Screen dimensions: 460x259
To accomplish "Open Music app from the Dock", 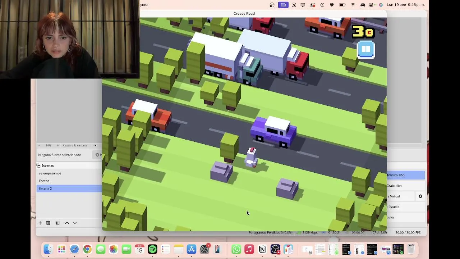I will (x=249, y=249).
